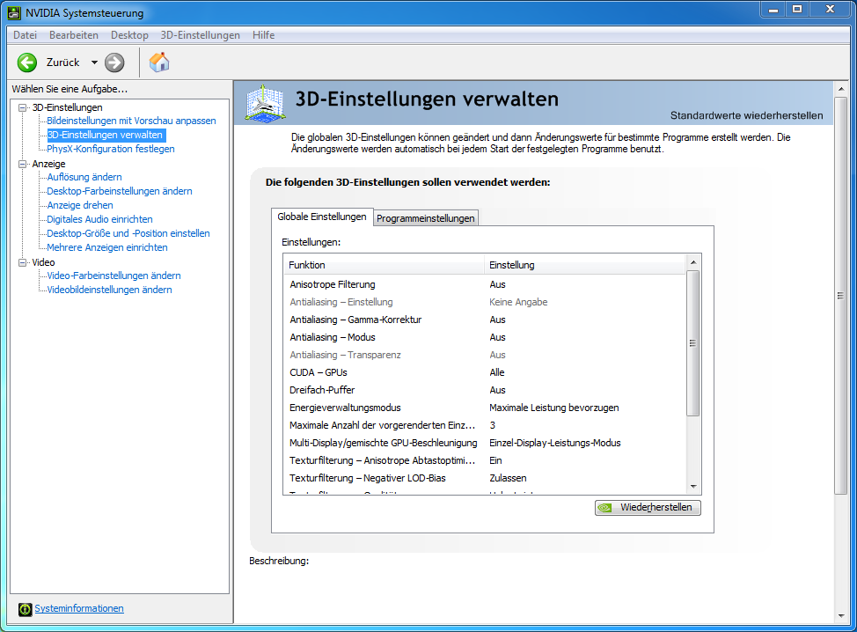Open Anzeige drehen

[80, 205]
